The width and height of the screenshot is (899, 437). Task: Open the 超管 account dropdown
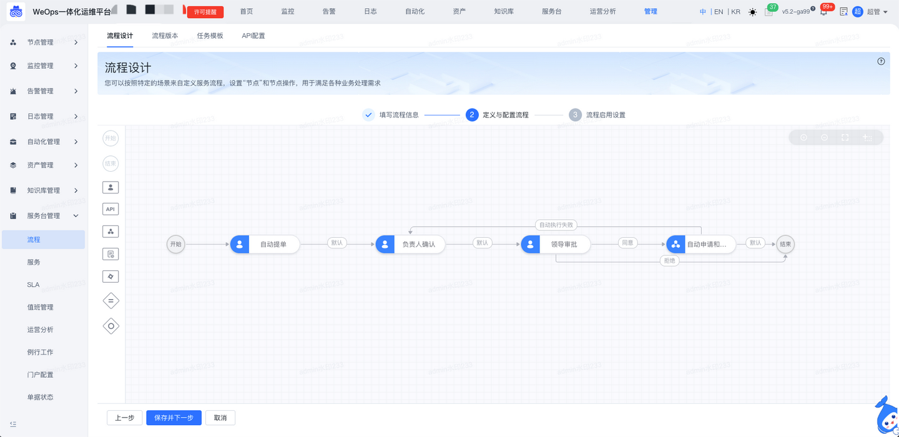[x=877, y=11]
